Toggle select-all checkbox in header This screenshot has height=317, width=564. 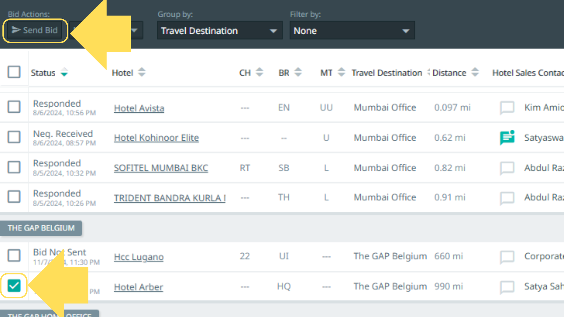[14, 72]
